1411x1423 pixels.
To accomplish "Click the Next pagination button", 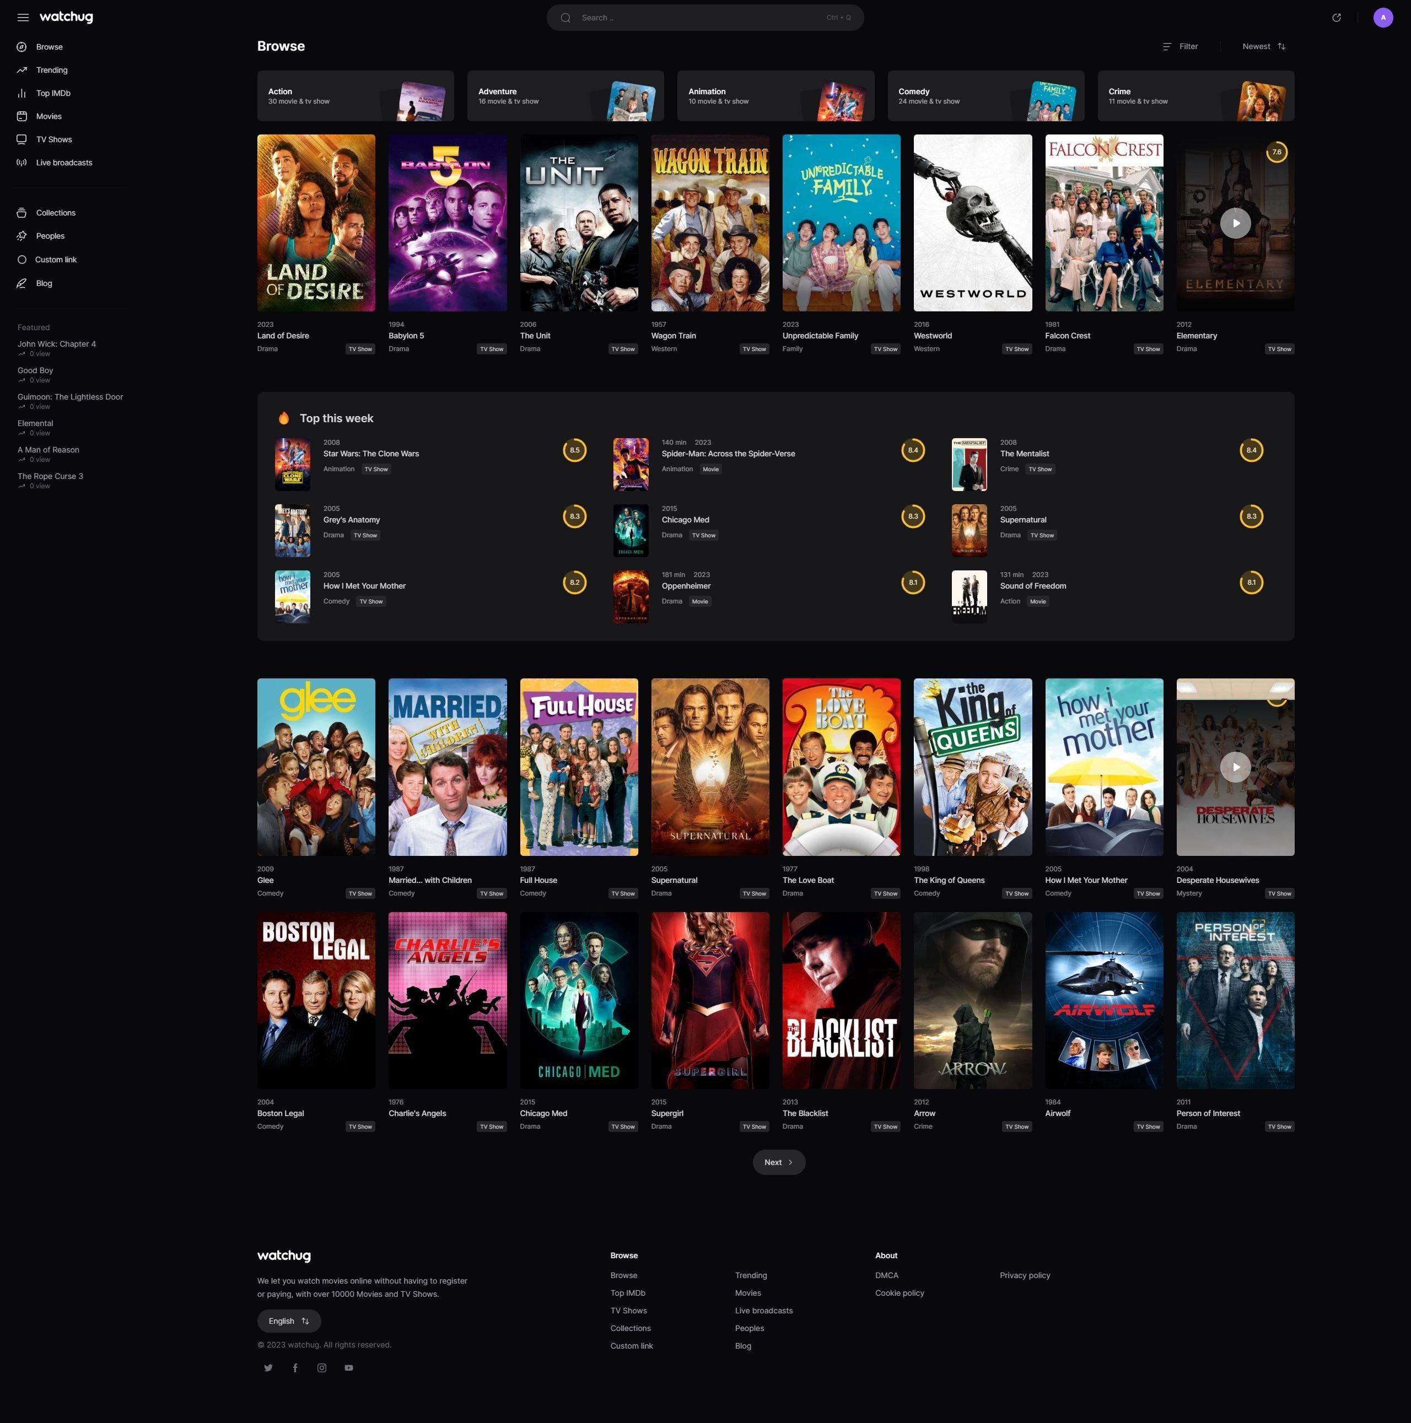I will 778,1162.
